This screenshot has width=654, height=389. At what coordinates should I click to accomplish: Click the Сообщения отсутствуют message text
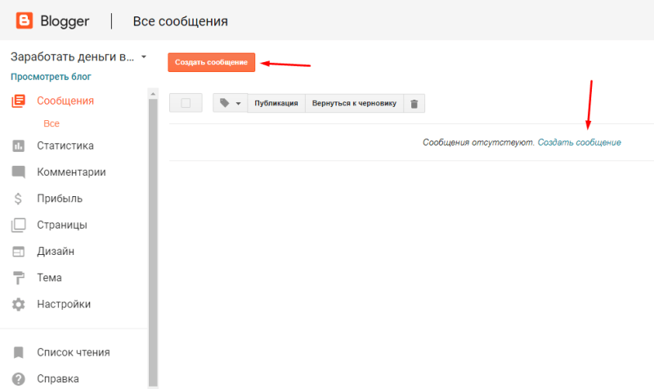click(478, 142)
